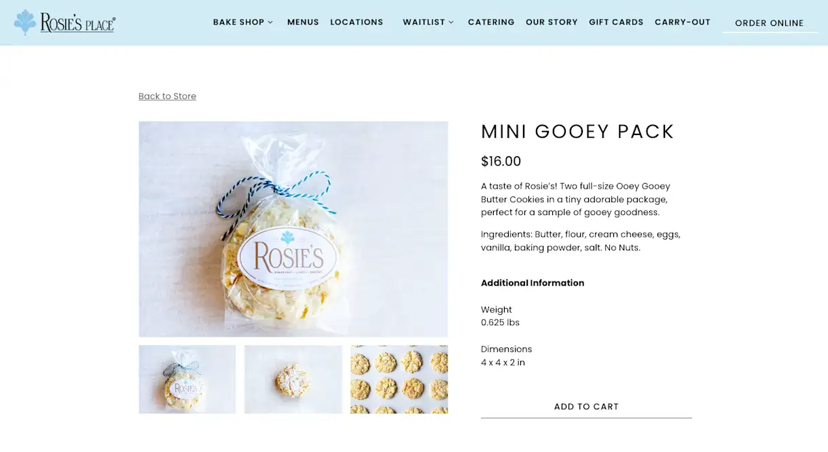Image resolution: width=828 pixels, height=452 pixels.
Task: Add the Mini Gooey Pack to cart
Action: click(586, 407)
